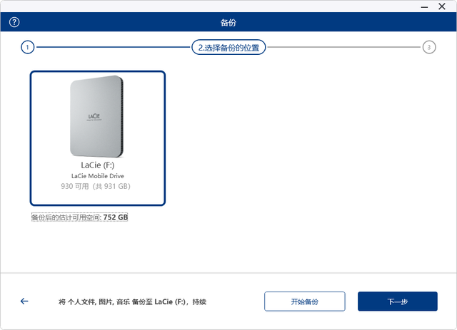Jump to step 1 circle in wizard
The image size is (457, 330).
[27, 48]
